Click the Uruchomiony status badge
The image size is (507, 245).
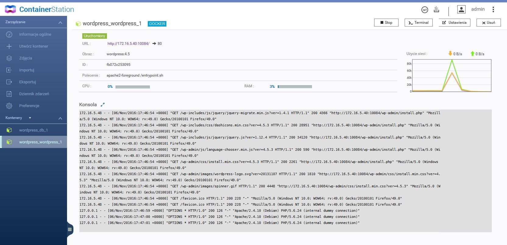coord(94,36)
